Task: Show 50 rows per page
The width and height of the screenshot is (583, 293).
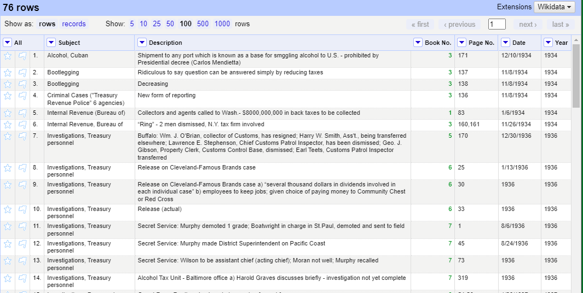Action: (x=170, y=24)
